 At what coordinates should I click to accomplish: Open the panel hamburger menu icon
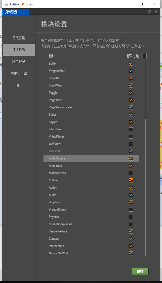pos(156,12)
